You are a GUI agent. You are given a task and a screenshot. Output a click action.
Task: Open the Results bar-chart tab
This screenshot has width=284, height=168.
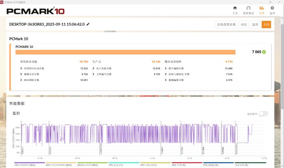[262, 10]
